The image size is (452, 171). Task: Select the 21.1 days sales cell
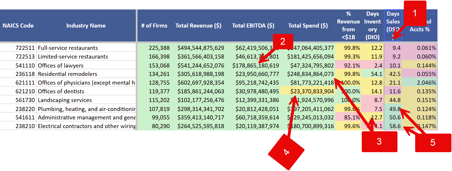[x=393, y=83]
